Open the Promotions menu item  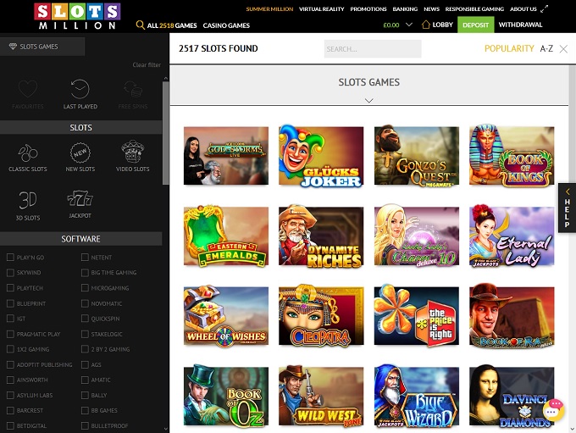pyautogui.click(x=368, y=8)
